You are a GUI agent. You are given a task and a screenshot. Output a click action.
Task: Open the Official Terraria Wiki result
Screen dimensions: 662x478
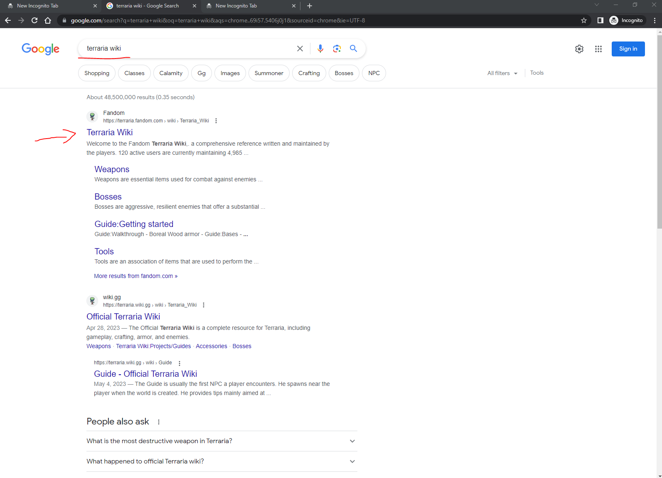[123, 317]
